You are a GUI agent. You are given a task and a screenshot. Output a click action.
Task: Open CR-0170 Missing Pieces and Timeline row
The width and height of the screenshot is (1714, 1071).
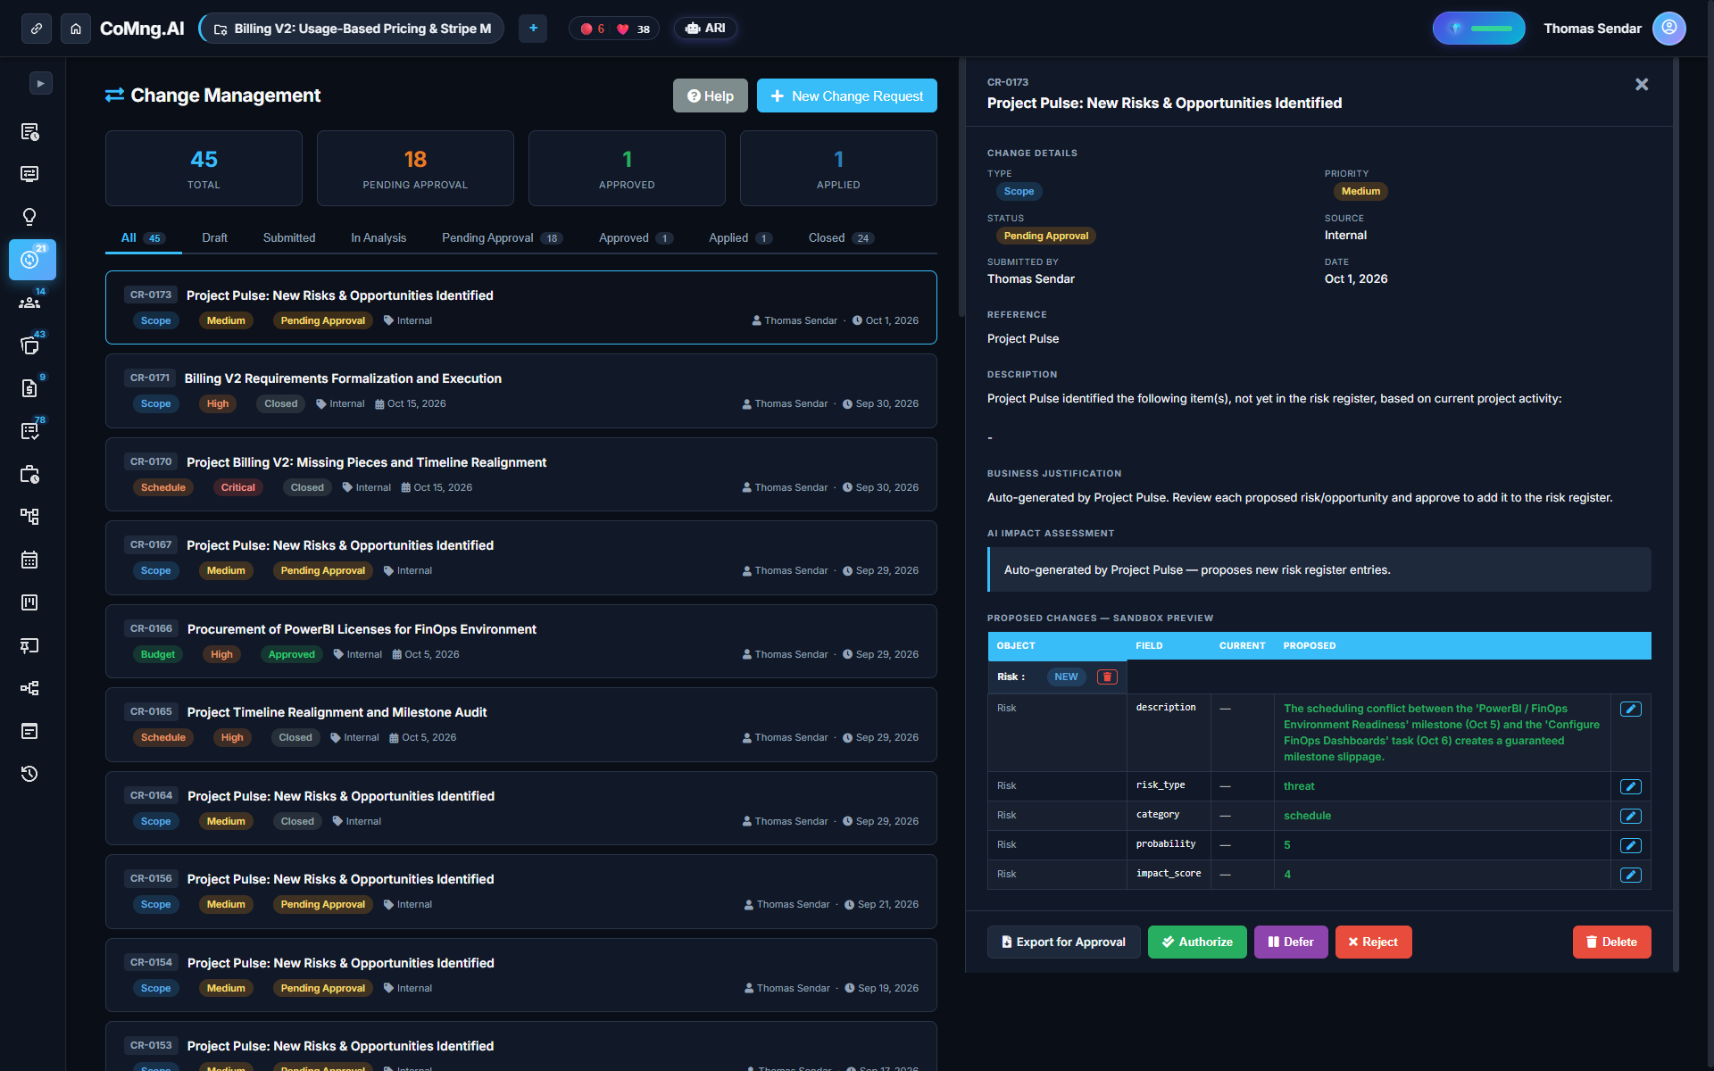[521, 474]
